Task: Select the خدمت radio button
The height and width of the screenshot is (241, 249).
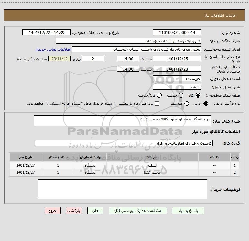Action: [181, 95]
